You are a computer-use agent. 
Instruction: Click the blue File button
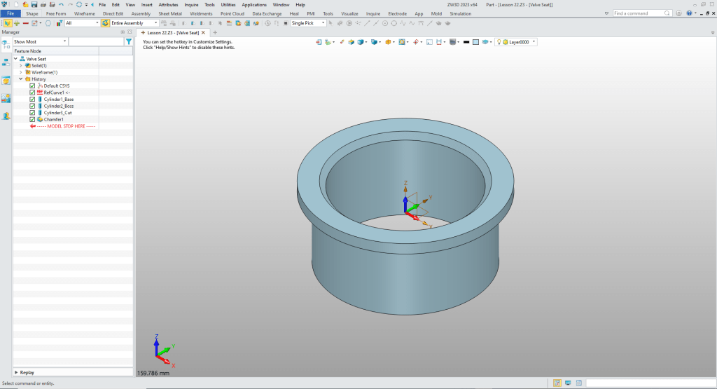point(11,13)
